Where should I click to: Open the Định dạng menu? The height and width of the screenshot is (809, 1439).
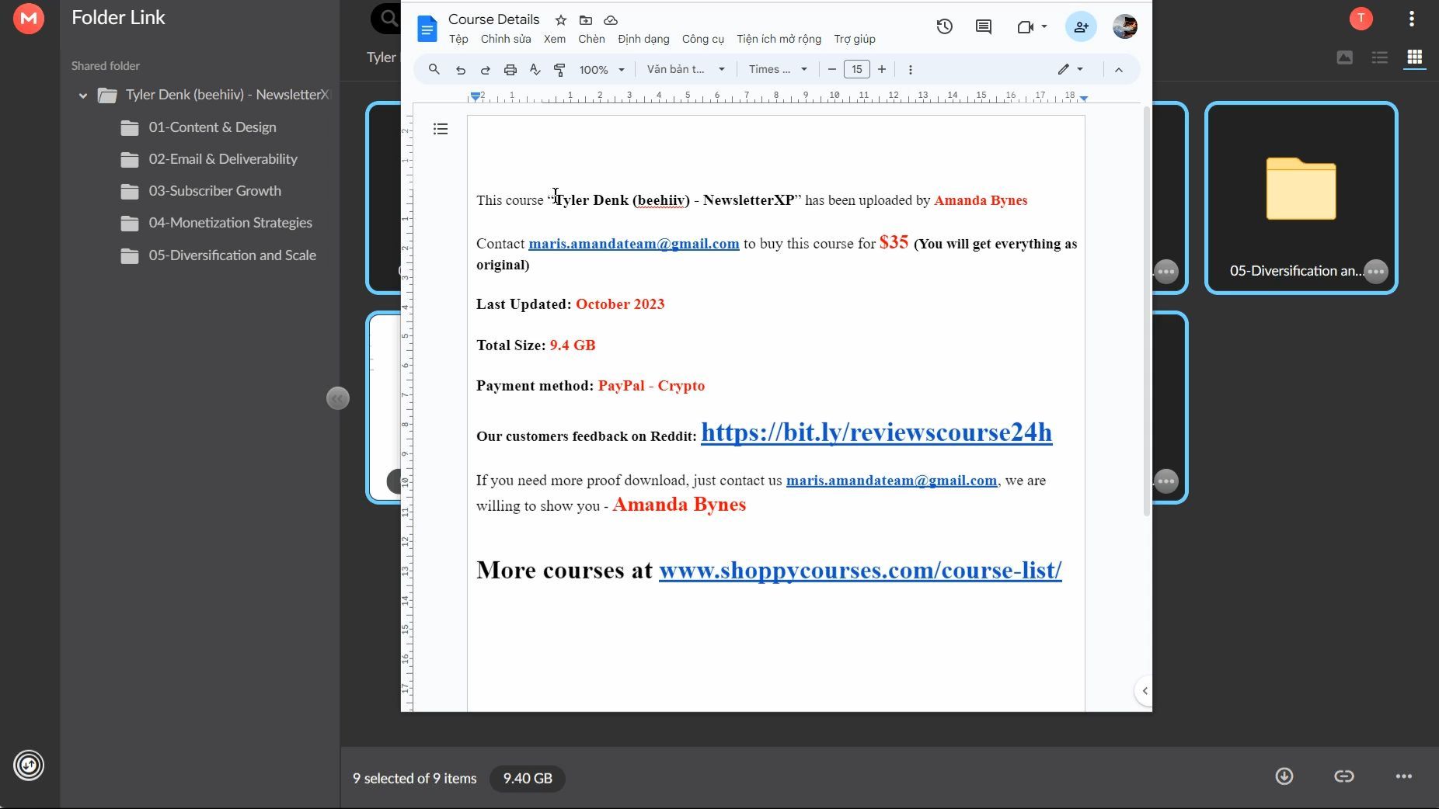(x=643, y=39)
